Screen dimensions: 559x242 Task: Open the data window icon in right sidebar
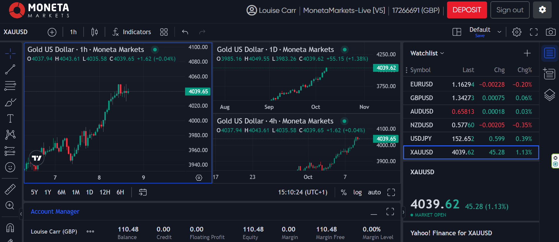[550, 74]
